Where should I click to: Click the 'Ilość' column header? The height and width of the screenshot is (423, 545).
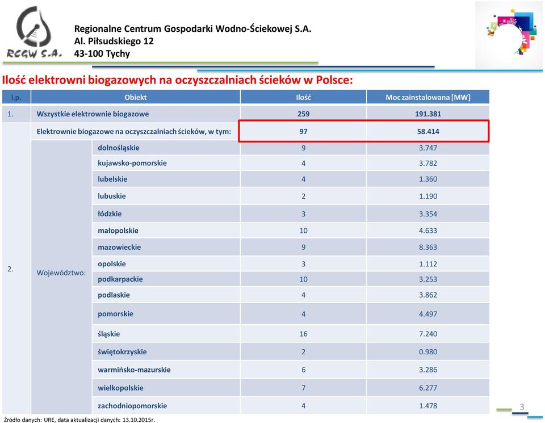point(303,97)
